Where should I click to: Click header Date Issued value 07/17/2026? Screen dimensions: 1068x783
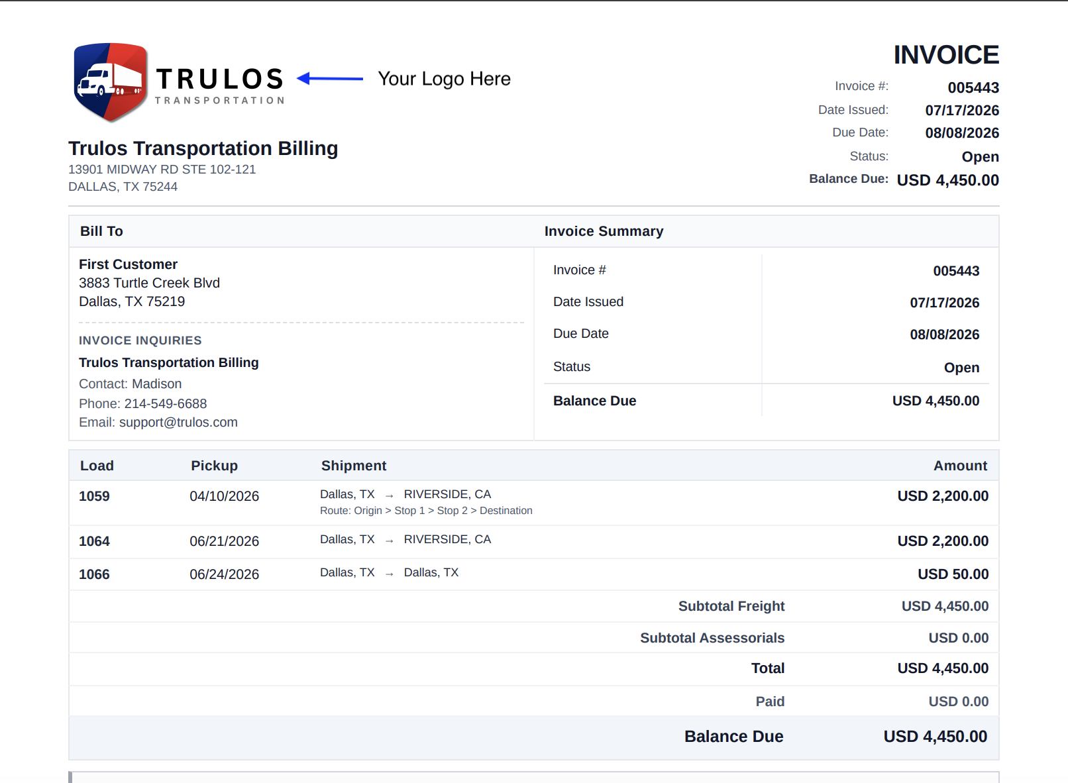(962, 111)
